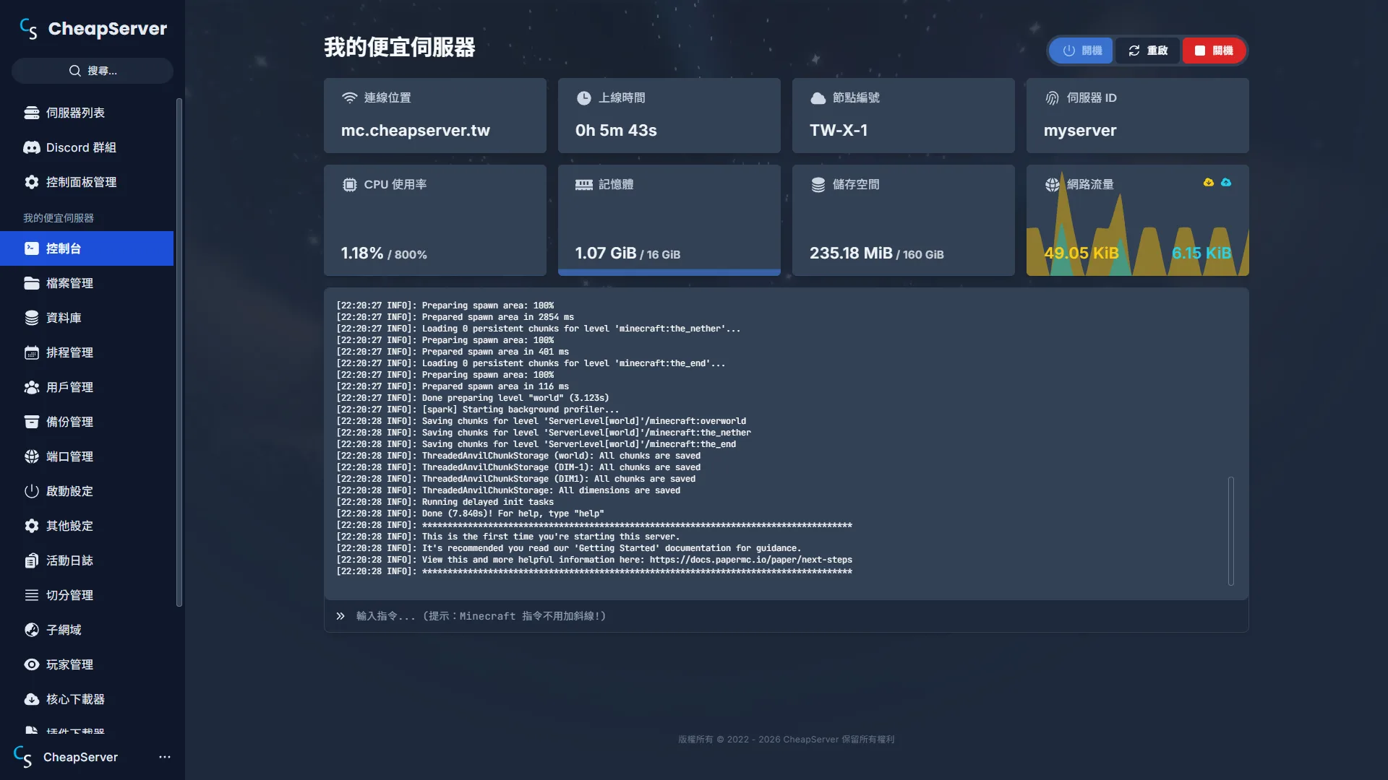1388x780 pixels.
Task: Click the clock icon beside 上線時間
Action: (584, 97)
